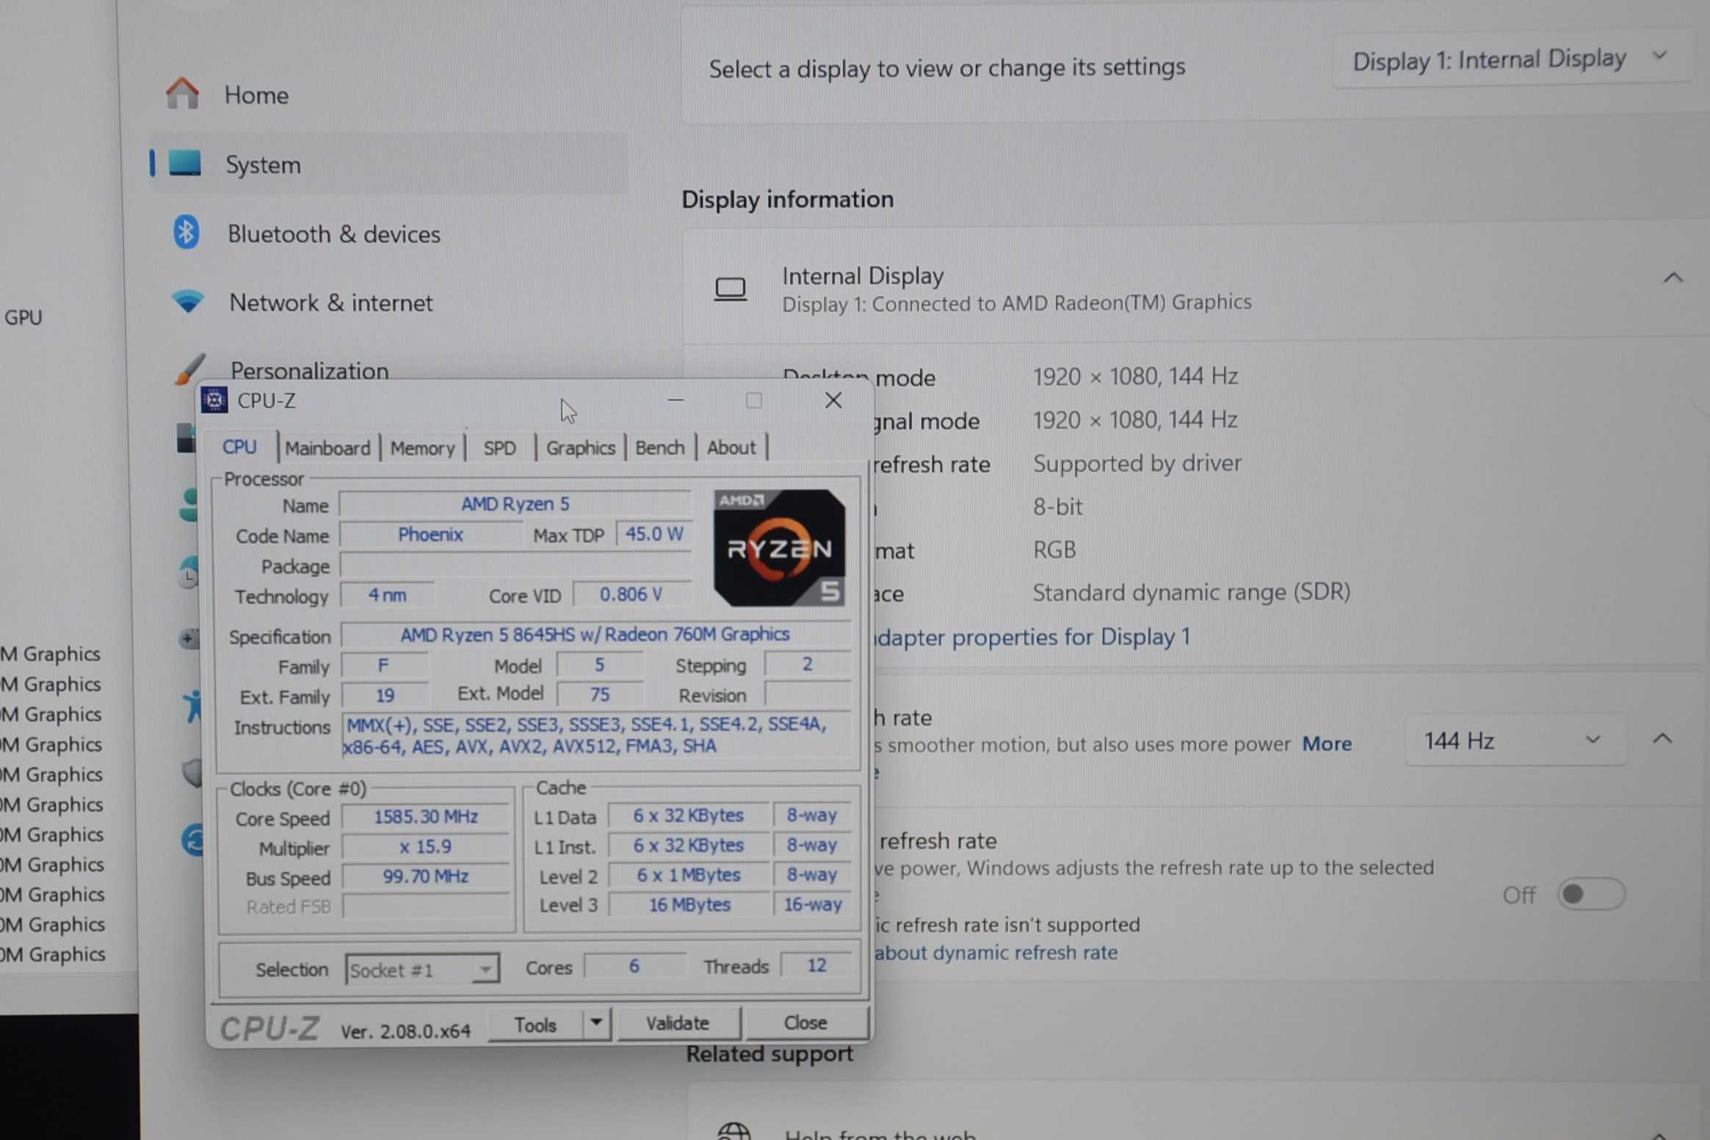The width and height of the screenshot is (1710, 1140).
Task: Collapse the Internal Display section chevron
Action: click(x=1673, y=278)
